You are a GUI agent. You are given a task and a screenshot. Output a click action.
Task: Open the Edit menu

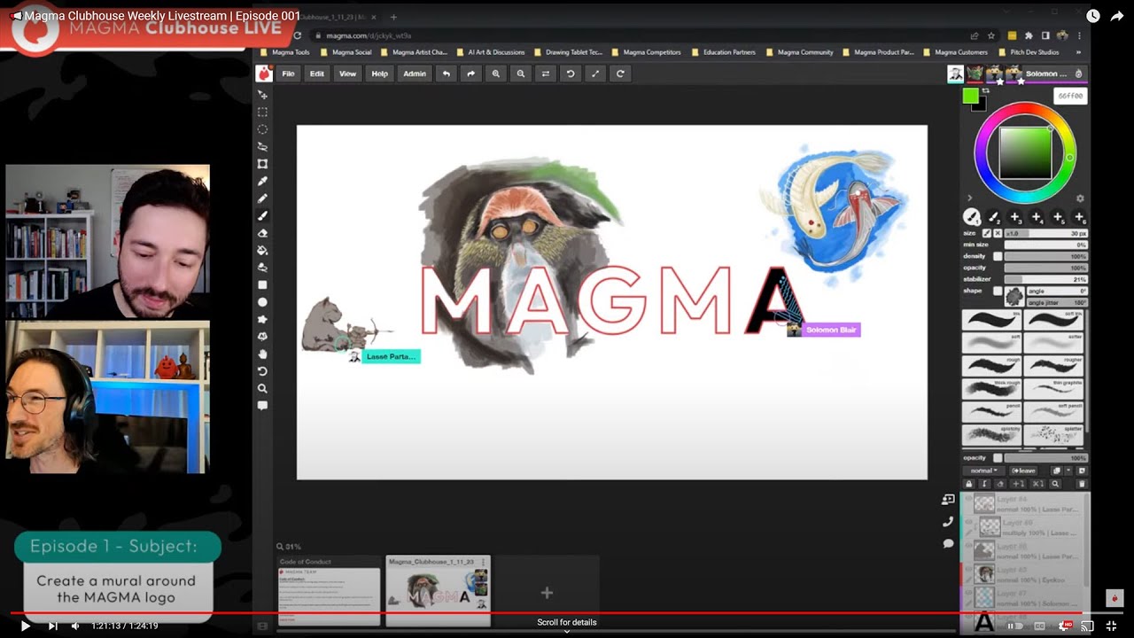[x=316, y=74]
